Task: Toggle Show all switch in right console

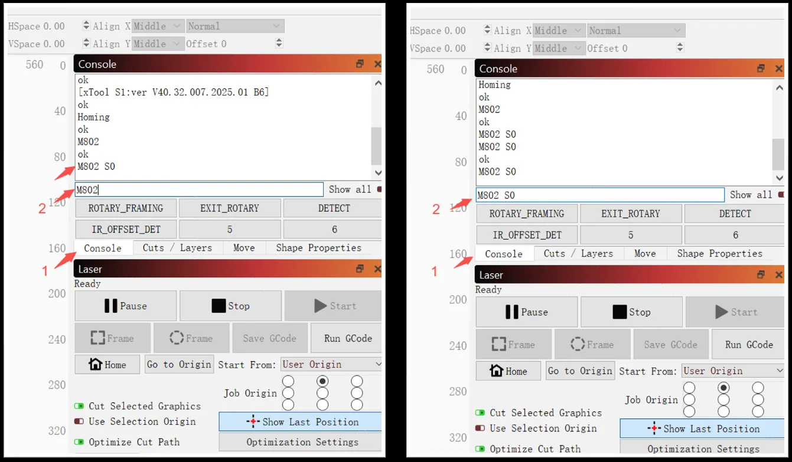Action: pos(781,195)
